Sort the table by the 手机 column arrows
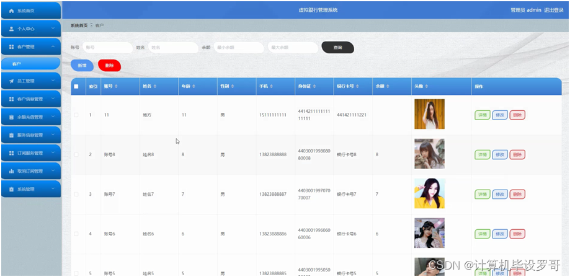 tap(271, 87)
